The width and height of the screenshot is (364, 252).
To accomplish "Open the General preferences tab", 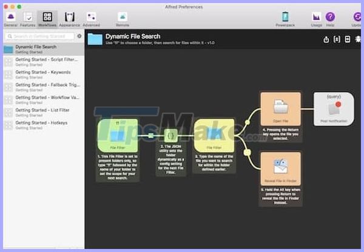I will pos(11,19).
